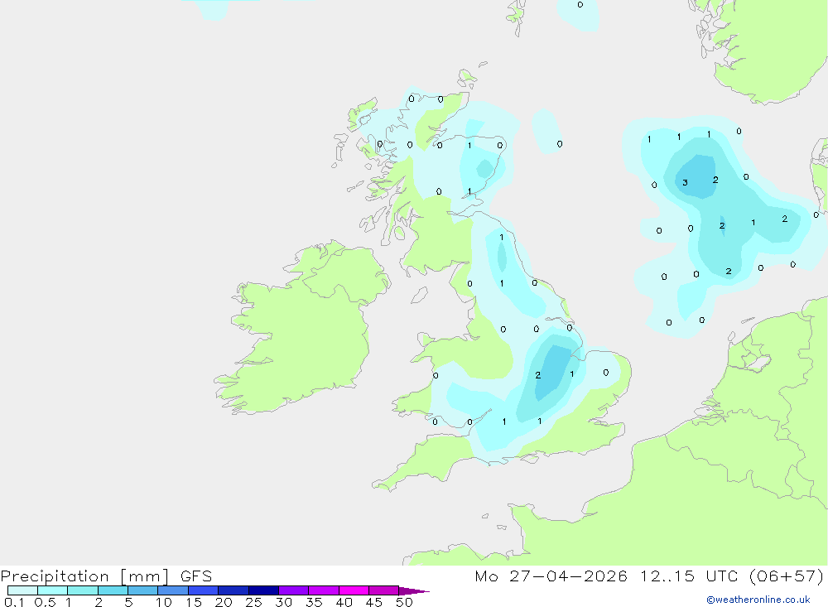Click the 0.1–0.5 mm lightest cyan legend swatch
This screenshot has height=607, width=828.
pyautogui.click(x=22, y=590)
